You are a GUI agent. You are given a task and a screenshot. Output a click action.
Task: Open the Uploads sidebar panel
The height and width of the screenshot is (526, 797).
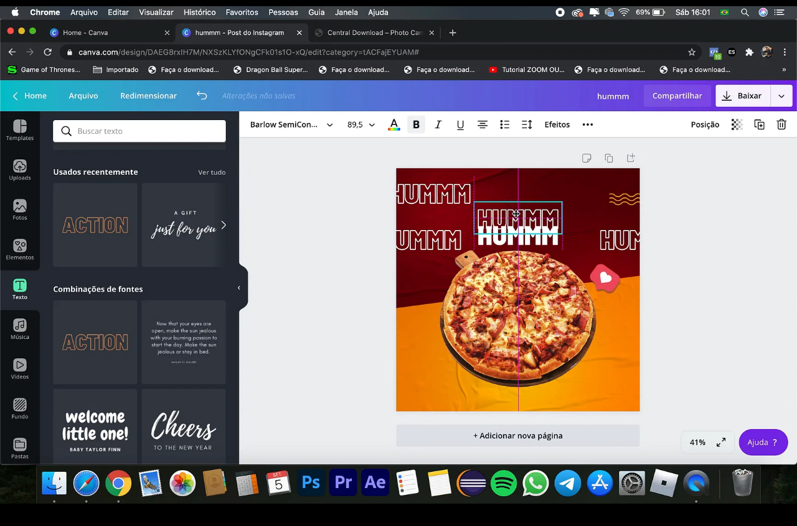[x=20, y=170]
